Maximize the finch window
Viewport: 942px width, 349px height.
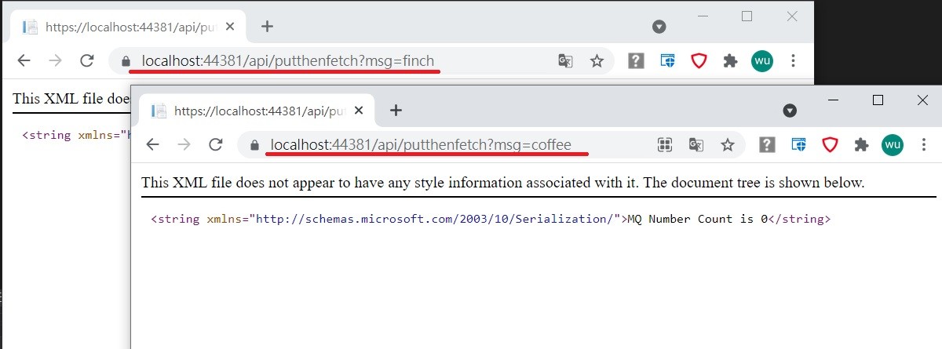(747, 16)
